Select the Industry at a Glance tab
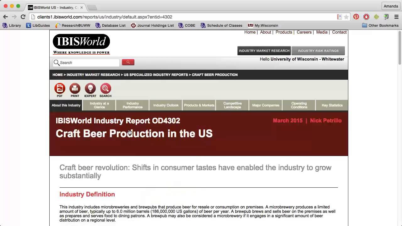Image resolution: width=402 pixels, height=226 pixels. click(99, 105)
